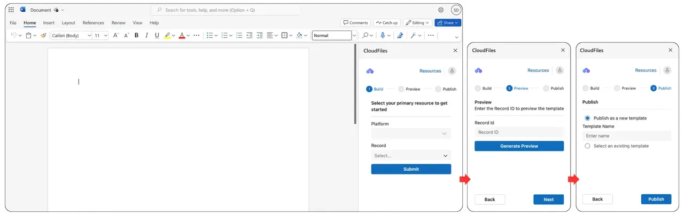Open the ribbon overflow ellipsis after wand
684x215 pixels.
pos(431,35)
